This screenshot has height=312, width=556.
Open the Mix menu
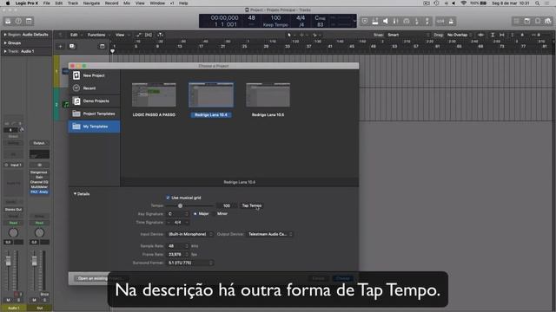[127, 3]
